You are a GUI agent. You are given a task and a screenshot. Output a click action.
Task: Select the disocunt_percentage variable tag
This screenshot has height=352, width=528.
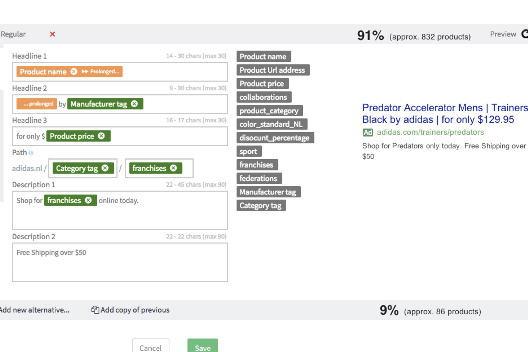point(275,138)
